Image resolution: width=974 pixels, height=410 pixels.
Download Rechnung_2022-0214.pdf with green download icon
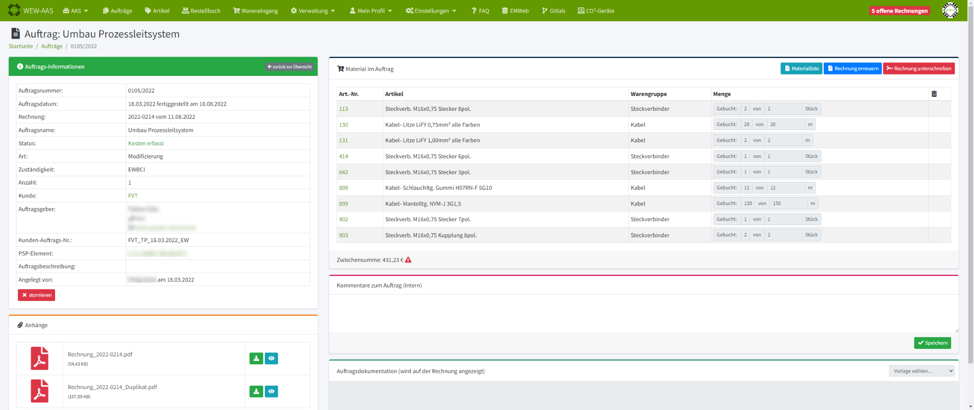(x=256, y=358)
